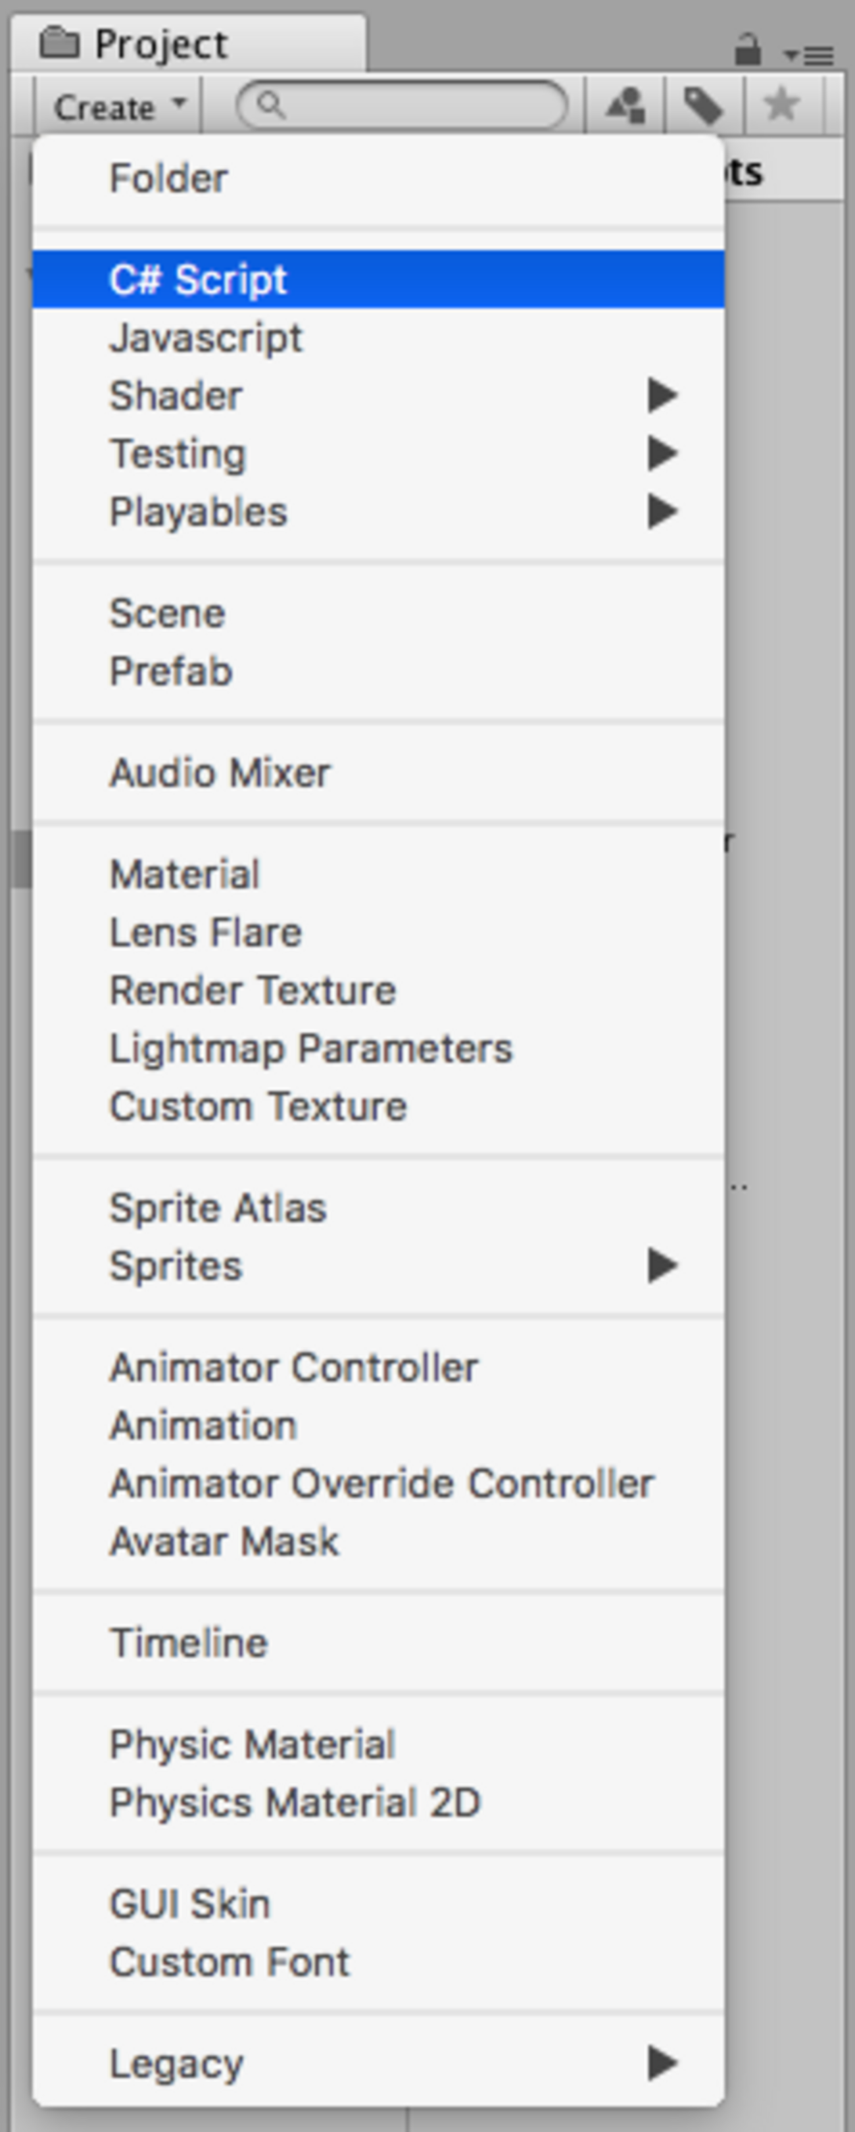Click the Create dropdown button

tap(119, 107)
